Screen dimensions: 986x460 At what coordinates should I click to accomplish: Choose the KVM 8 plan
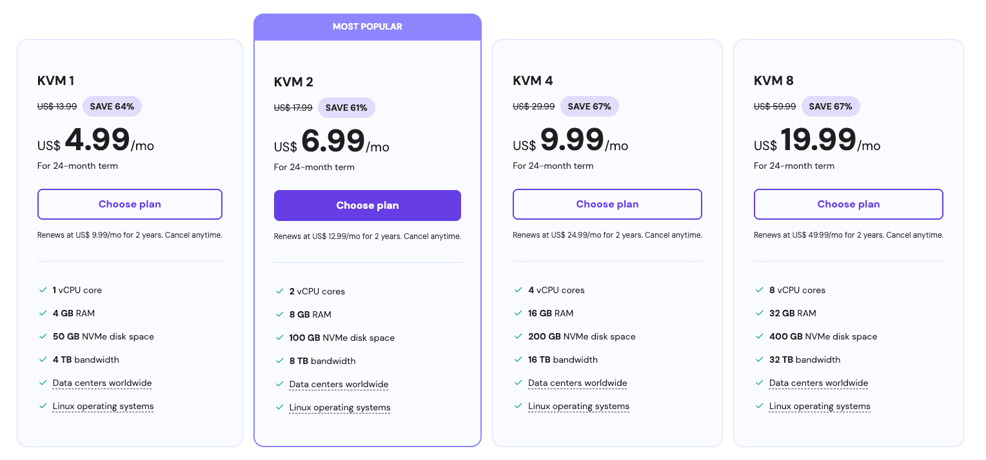[x=848, y=204]
